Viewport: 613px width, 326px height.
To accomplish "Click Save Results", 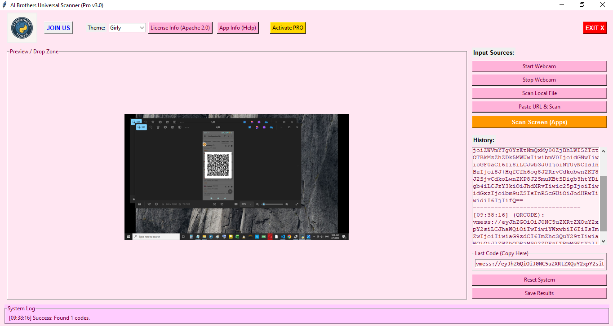I will point(539,293).
